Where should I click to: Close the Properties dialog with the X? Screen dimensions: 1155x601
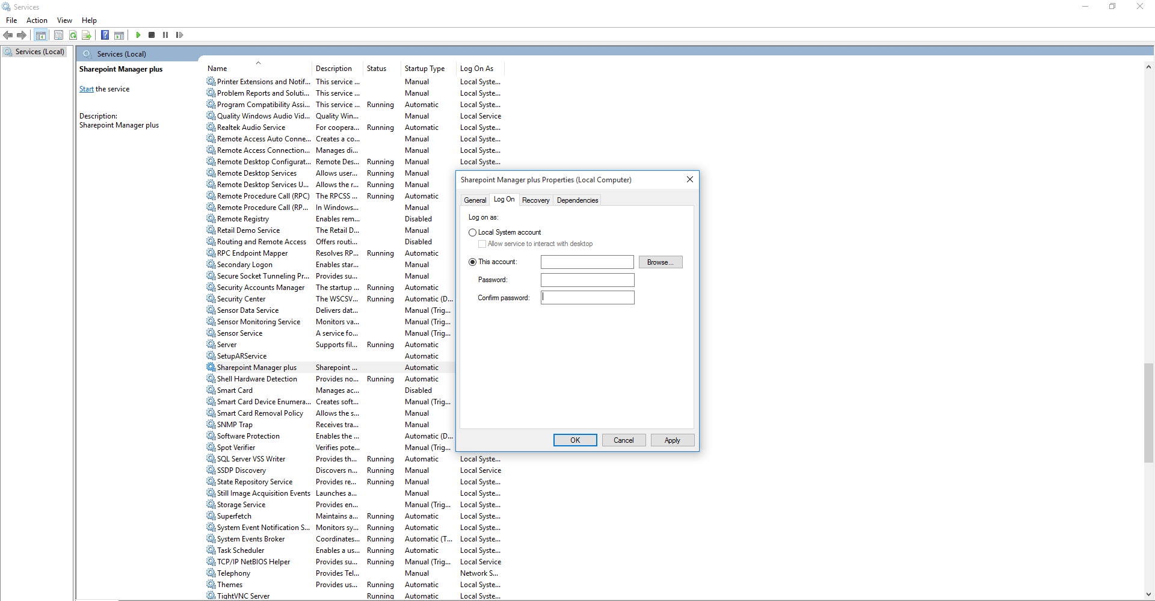pos(690,179)
